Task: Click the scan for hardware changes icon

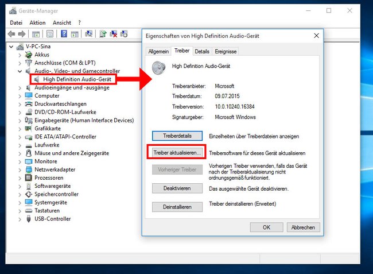Action: (88, 34)
